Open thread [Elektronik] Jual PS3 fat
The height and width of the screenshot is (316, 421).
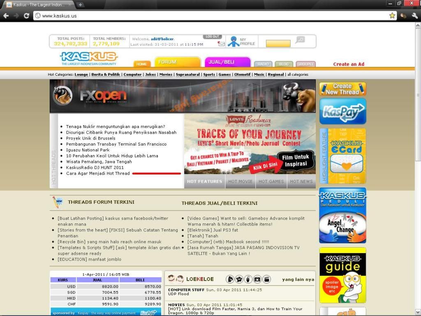213,230
